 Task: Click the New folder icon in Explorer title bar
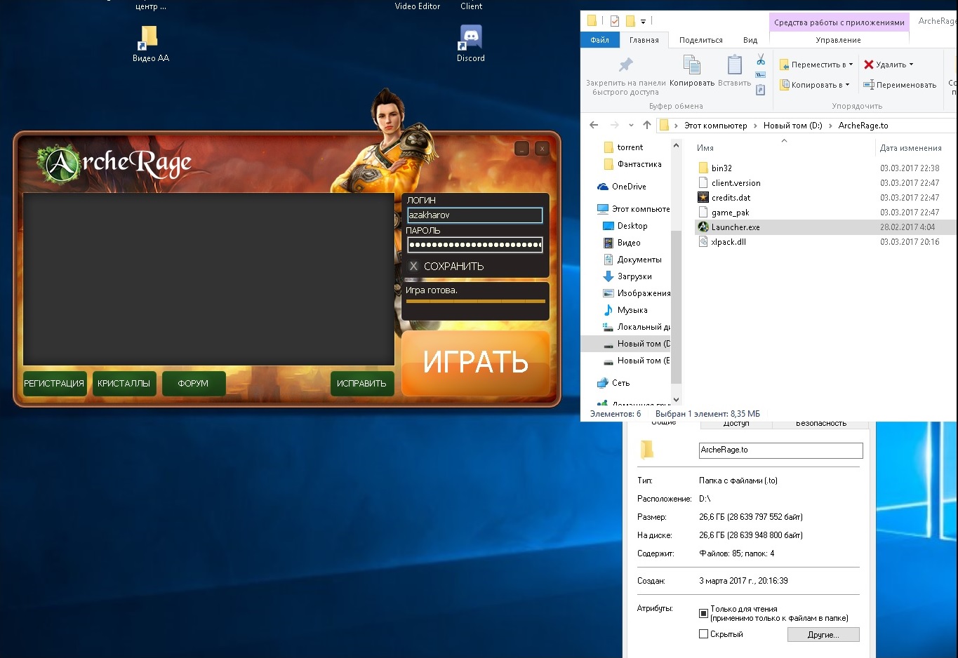coord(630,20)
